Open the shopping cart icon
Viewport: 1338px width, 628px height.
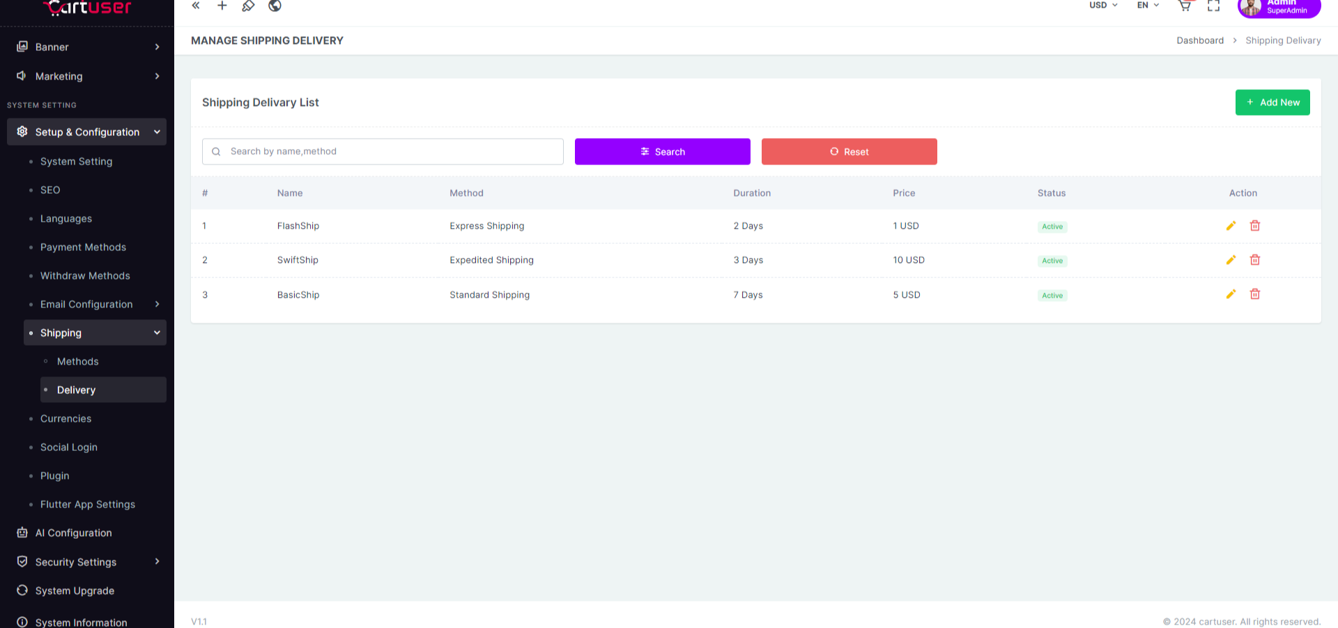point(1184,6)
